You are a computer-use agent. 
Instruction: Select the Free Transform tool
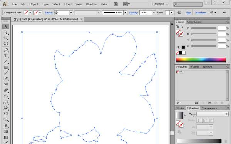pyautogui.click(x=6, y=114)
